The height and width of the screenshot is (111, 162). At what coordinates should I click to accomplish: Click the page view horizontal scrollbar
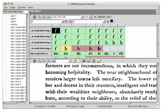[93, 103]
